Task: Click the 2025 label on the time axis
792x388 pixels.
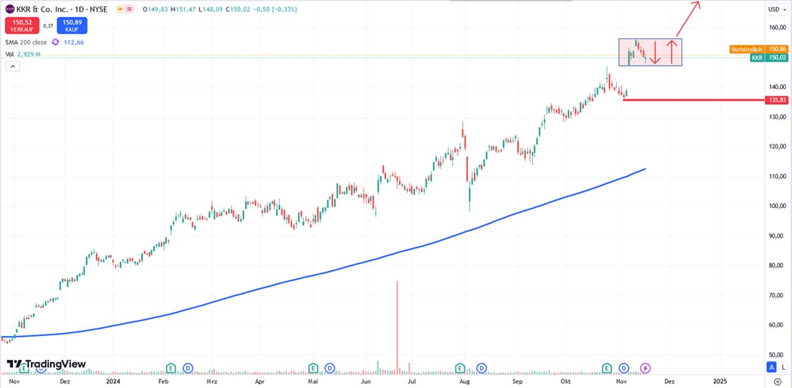Action: 720,382
